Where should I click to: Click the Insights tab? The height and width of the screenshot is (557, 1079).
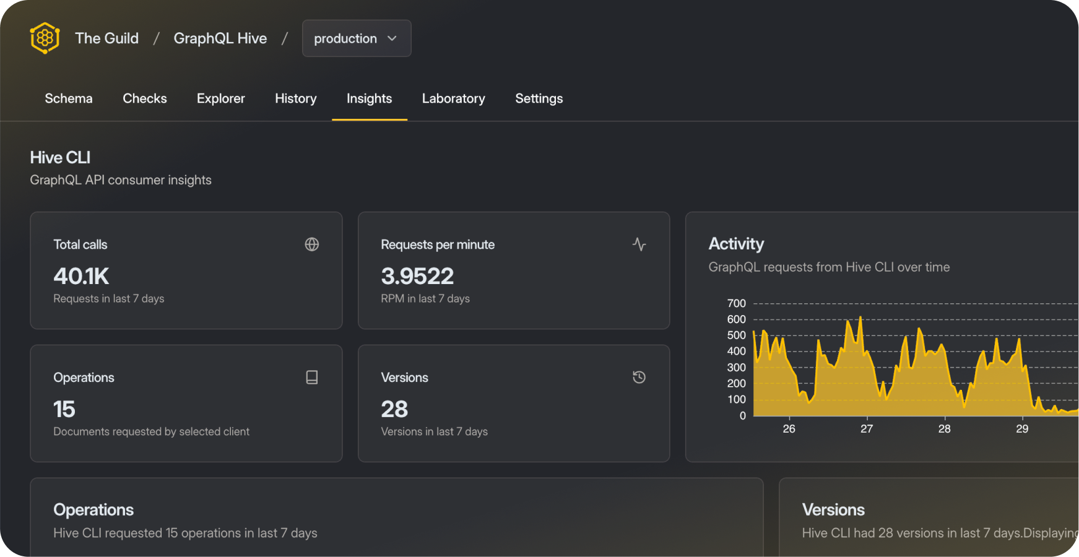coord(369,98)
